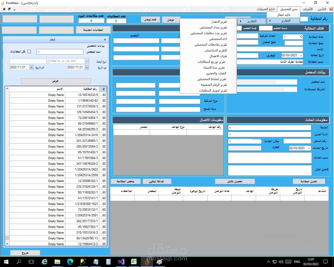Viewport: 334px width, 267px height.
Task: Launch Microsoft Edge from the taskbar
Action: click(x=70, y=262)
